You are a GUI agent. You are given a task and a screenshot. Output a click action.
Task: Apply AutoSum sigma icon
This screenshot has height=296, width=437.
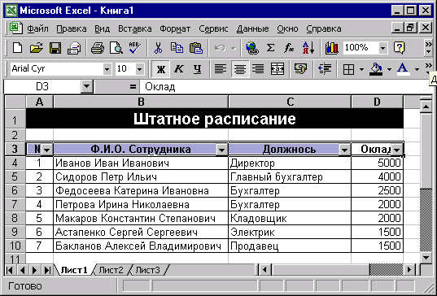(x=270, y=48)
